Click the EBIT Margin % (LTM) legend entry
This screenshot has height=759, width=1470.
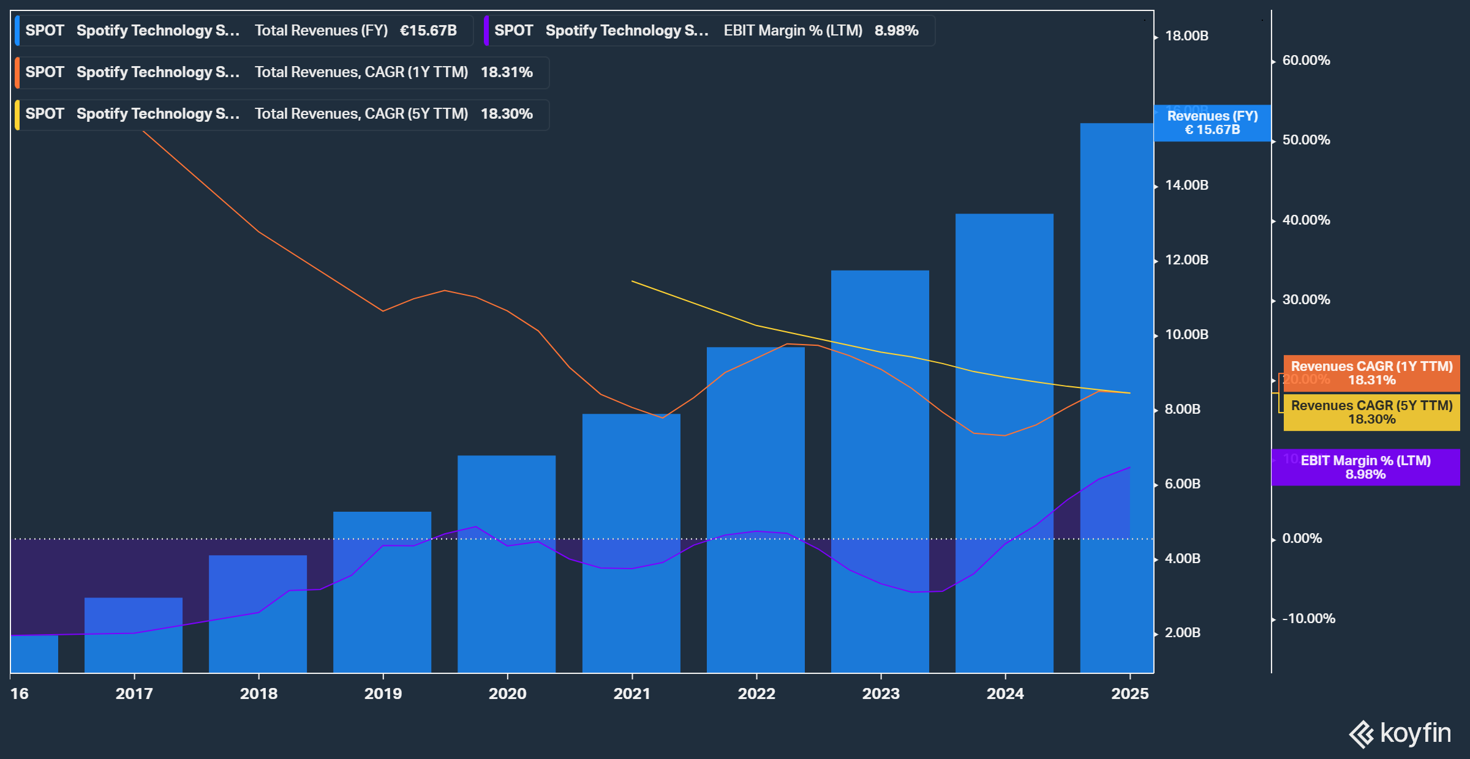(709, 31)
